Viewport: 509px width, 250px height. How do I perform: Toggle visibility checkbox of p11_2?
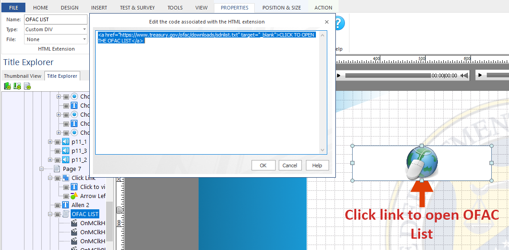(58, 160)
